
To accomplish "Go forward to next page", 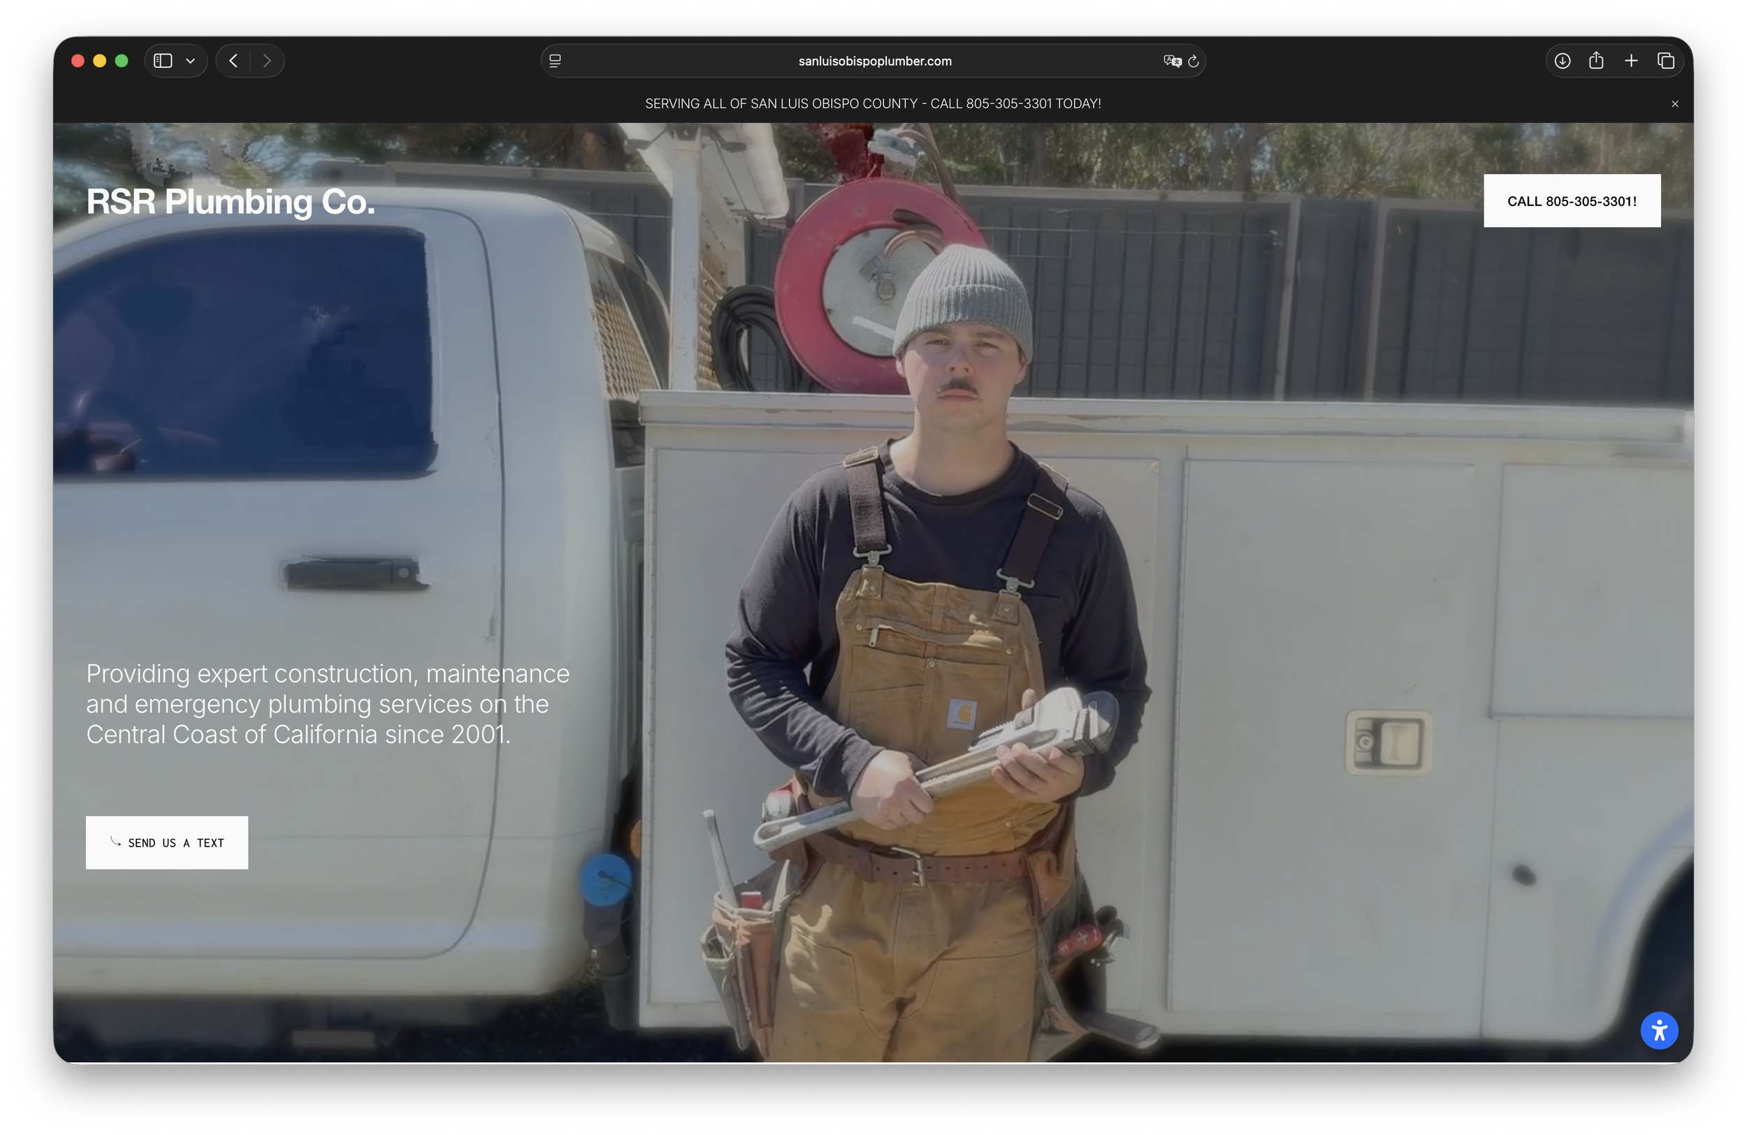I will [x=267, y=61].
